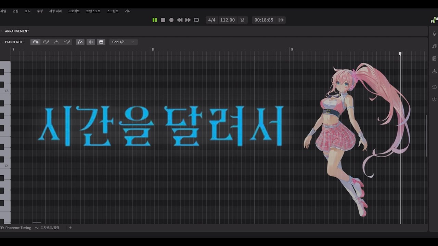
Task: Click the vertical piano roll scrollbar
Action: pyautogui.click(x=426, y=136)
